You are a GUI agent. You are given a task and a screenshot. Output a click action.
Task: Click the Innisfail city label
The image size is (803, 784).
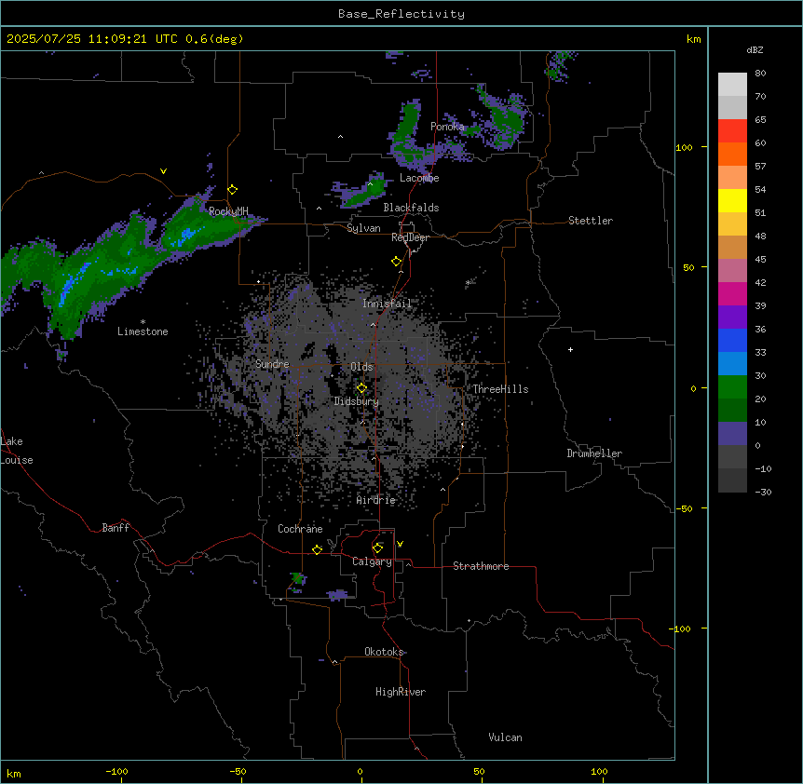tap(387, 304)
